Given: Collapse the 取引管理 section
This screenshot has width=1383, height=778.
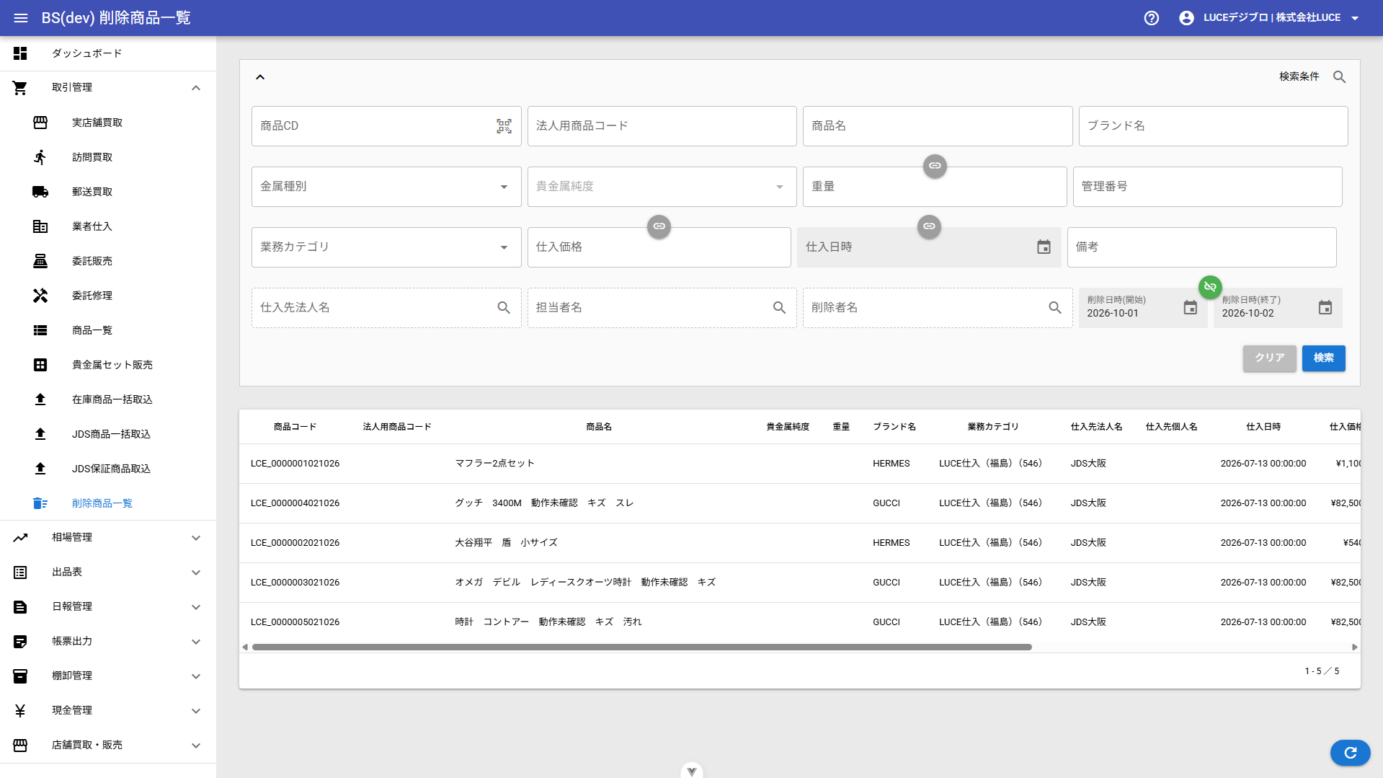Looking at the screenshot, I should click(108, 88).
